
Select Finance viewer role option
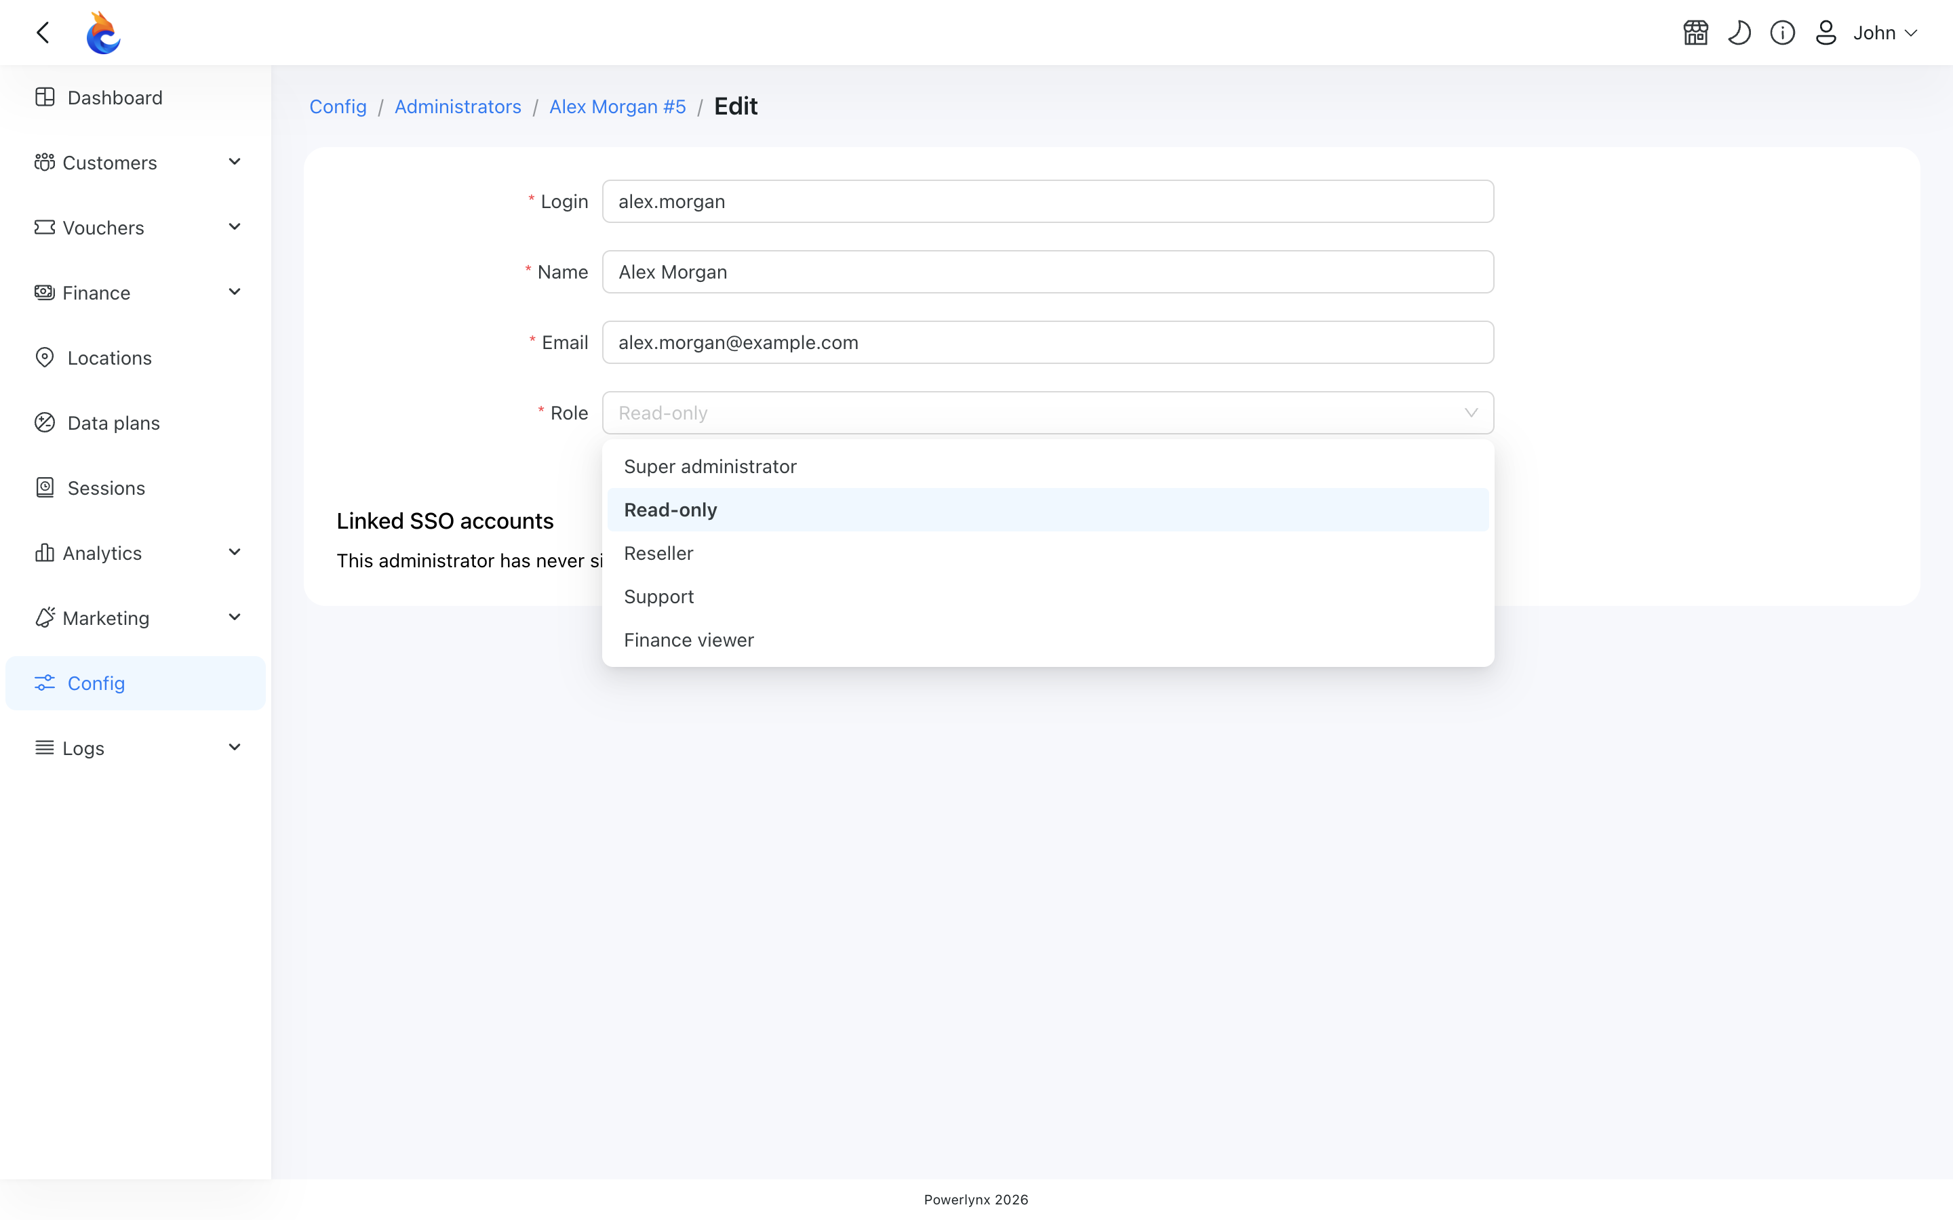tap(1048, 640)
